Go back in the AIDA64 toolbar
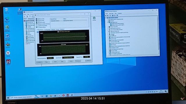Image resolution: width=186 pixels, height=104 pixels. click(x=25, y=17)
